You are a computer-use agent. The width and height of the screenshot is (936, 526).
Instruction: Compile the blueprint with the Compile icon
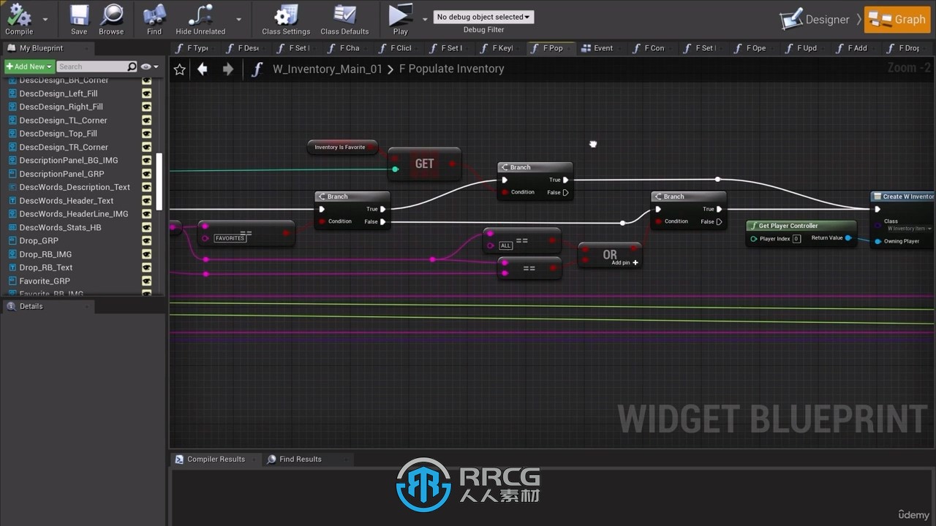click(x=19, y=16)
